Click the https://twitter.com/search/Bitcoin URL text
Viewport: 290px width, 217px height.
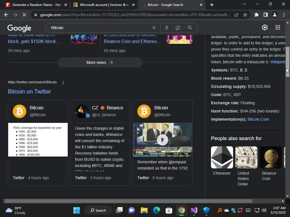pyautogui.click(x=32, y=82)
